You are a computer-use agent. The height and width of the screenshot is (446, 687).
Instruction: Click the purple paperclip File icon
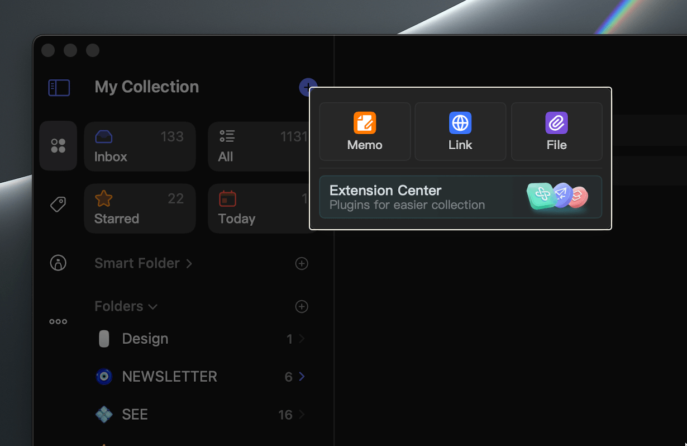click(556, 123)
